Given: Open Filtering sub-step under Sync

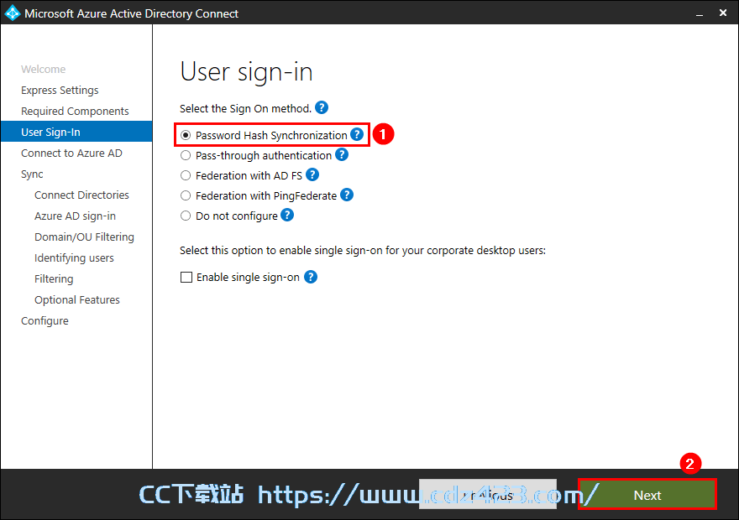Looking at the screenshot, I should coord(54,278).
